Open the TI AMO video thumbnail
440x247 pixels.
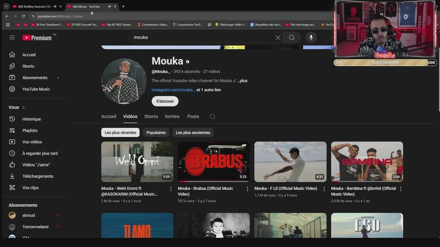[x=137, y=225]
